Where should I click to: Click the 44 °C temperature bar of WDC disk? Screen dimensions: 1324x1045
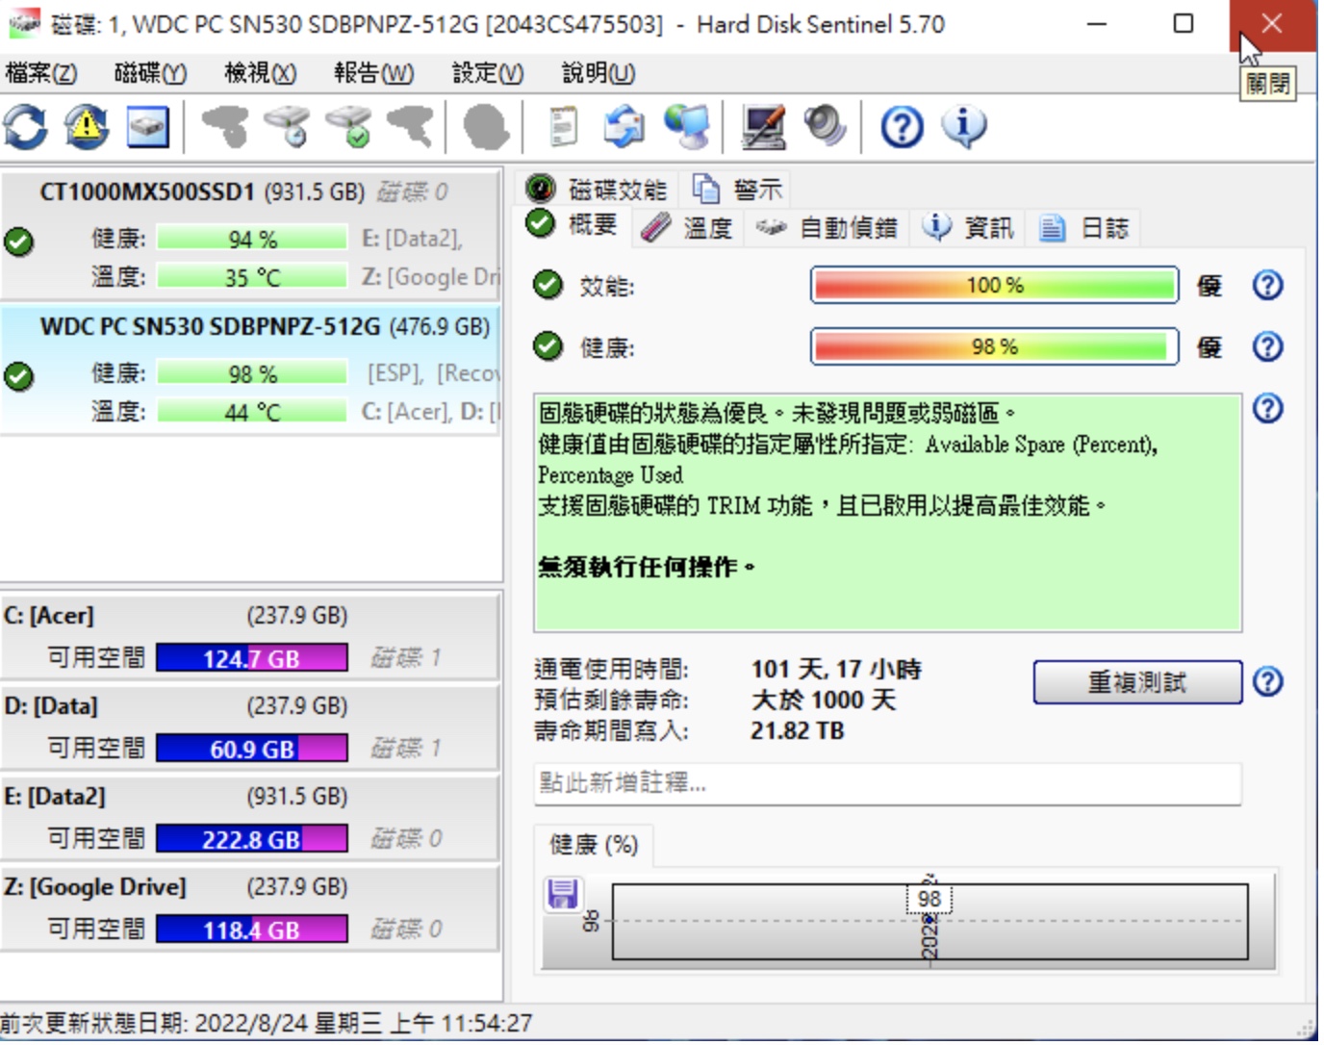(x=252, y=412)
